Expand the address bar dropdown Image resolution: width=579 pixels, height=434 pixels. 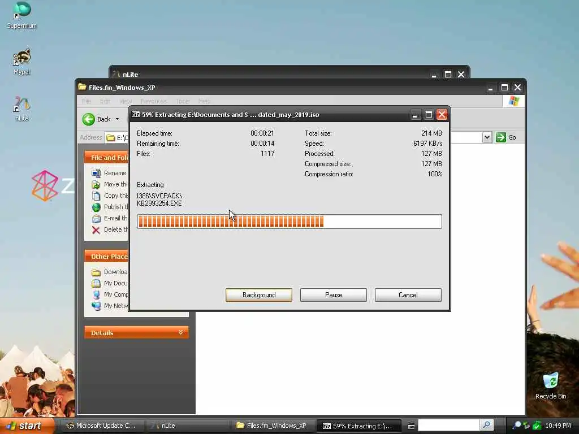(487, 137)
